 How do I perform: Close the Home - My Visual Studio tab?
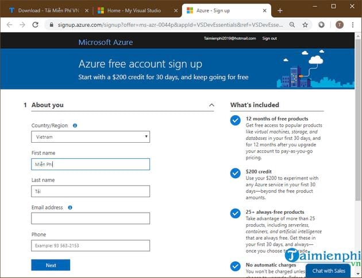(176, 10)
